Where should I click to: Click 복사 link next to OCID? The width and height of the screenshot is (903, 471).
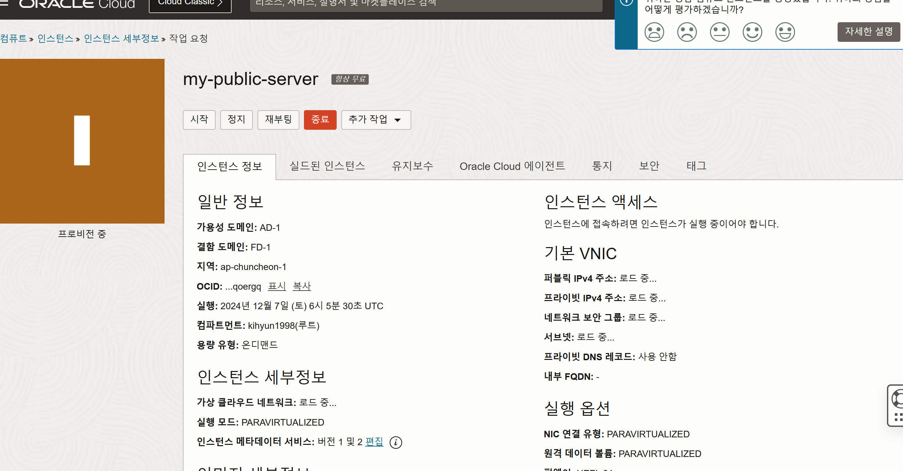coord(301,286)
